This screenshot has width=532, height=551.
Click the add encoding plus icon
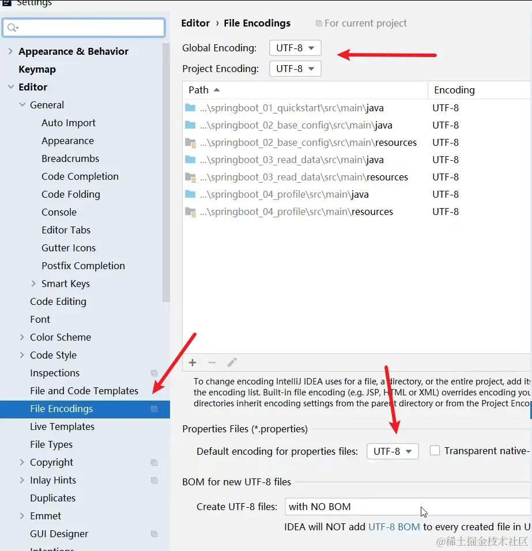[x=193, y=363]
